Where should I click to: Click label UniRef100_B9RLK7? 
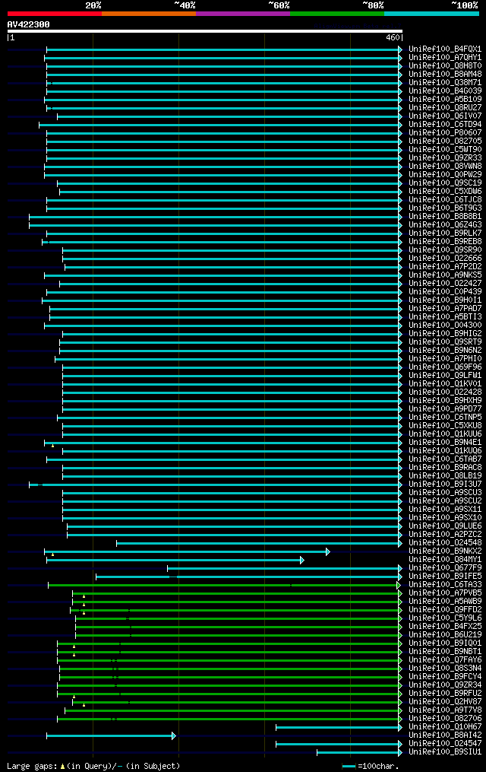coord(445,234)
